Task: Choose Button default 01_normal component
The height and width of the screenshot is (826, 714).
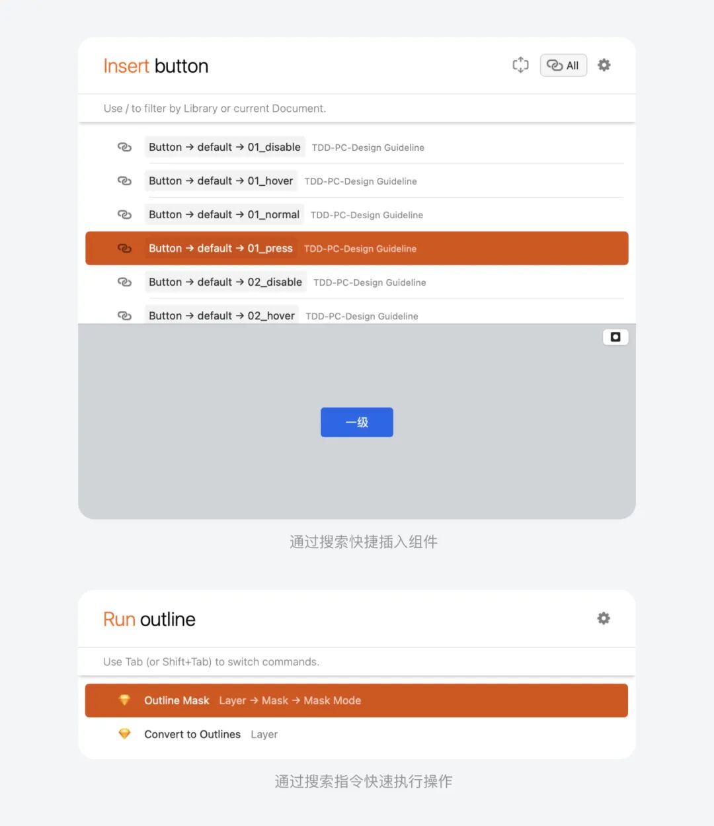Action: click(x=357, y=214)
